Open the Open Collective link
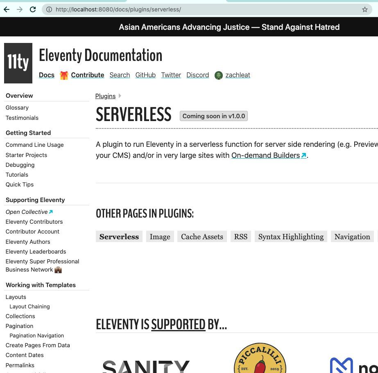The image size is (378, 373). [x=27, y=212]
